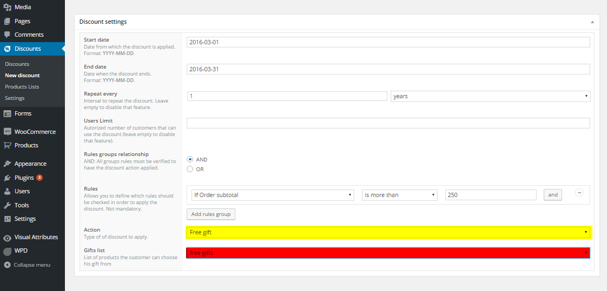Click the Users Limit input field
Image resolution: width=607 pixels, height=291 pixels.
click(388, 123)
